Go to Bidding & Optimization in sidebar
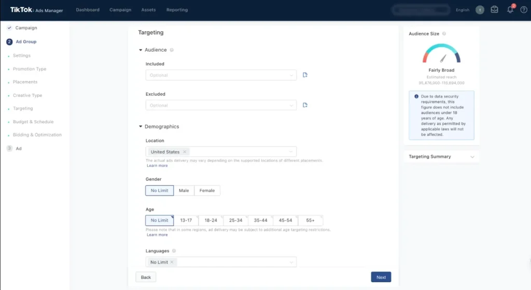Viewport: 531px width, 290px height. [x=37, y=135]
